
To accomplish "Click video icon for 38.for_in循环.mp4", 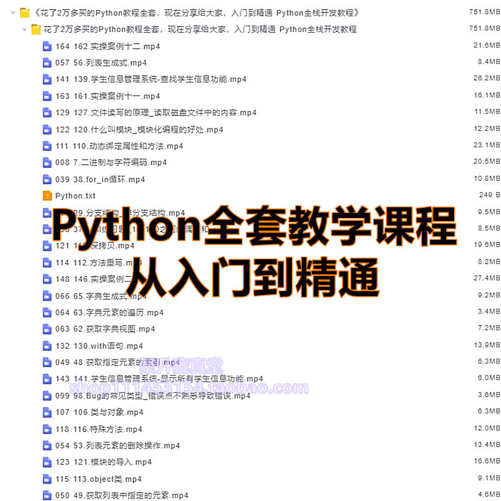I will (x=47, y=179).
